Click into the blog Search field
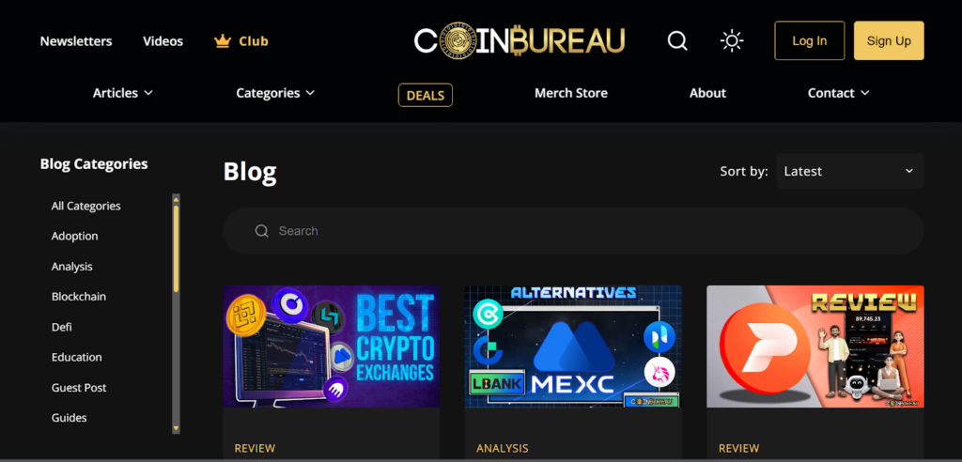 pos(574,231)
